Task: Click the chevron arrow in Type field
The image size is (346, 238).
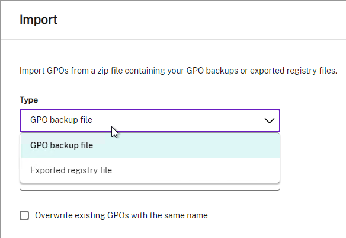Action: 270,120
